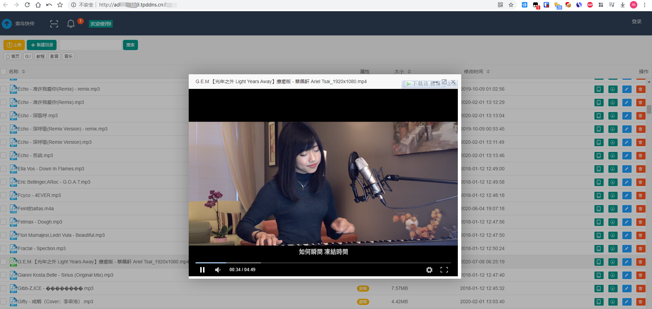Image resolution: width=652 pixels, height=309 pixels.
Task: Maximize the video popup window
Action: (444, 82)
